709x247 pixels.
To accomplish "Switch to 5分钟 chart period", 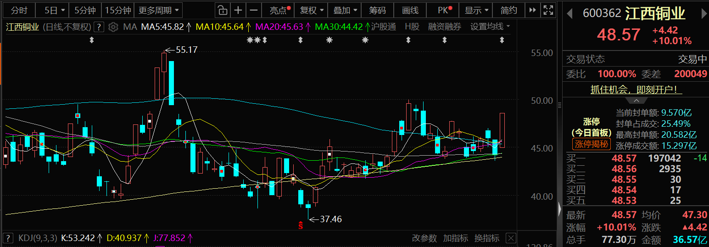I will point(85,10).
